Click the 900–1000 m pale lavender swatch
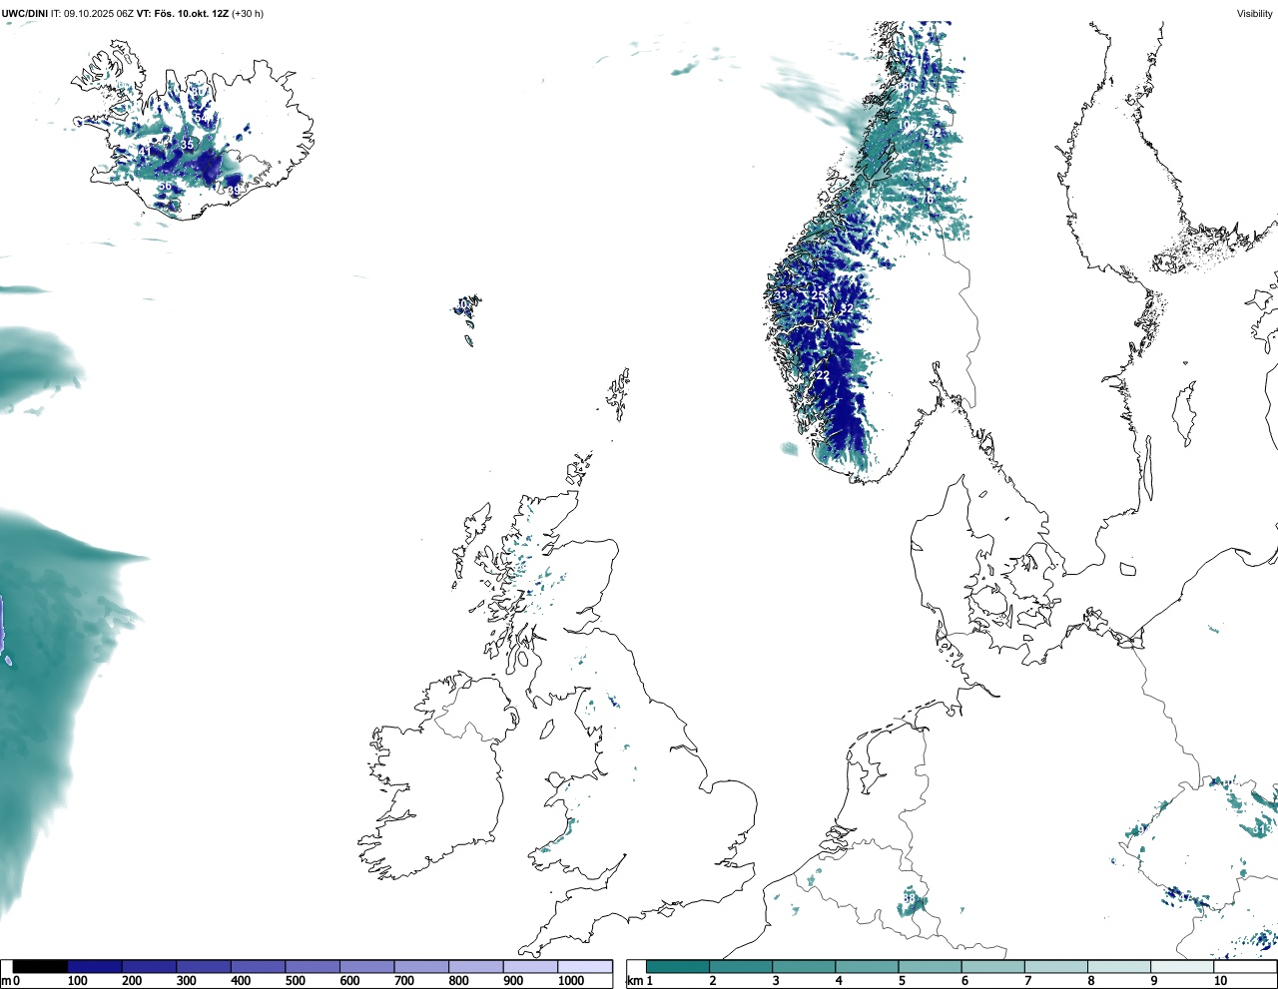This screenshot has width=1278, height=989. click(x=530, y=966)
